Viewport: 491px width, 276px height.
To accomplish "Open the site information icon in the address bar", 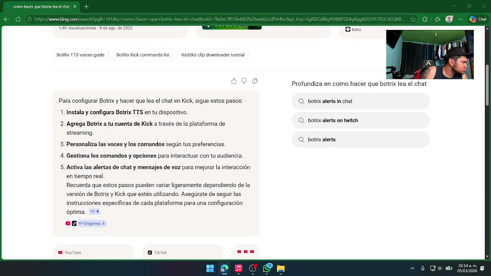I will coord(29,19).
